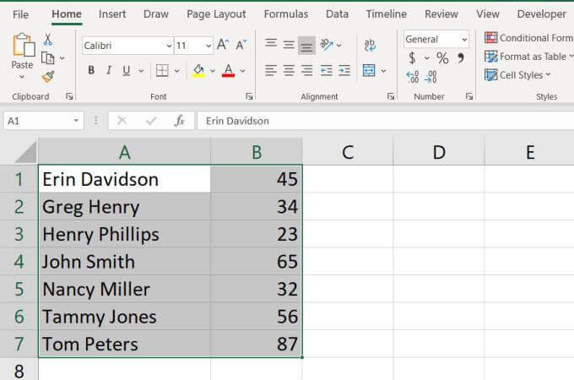Increase decimal places
This screenshot has height=380, width=574.
tap(413, 77)
